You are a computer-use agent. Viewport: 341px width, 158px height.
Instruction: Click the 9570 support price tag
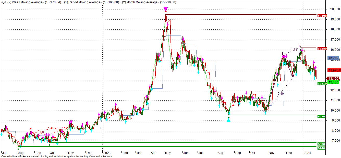[322, 116]
